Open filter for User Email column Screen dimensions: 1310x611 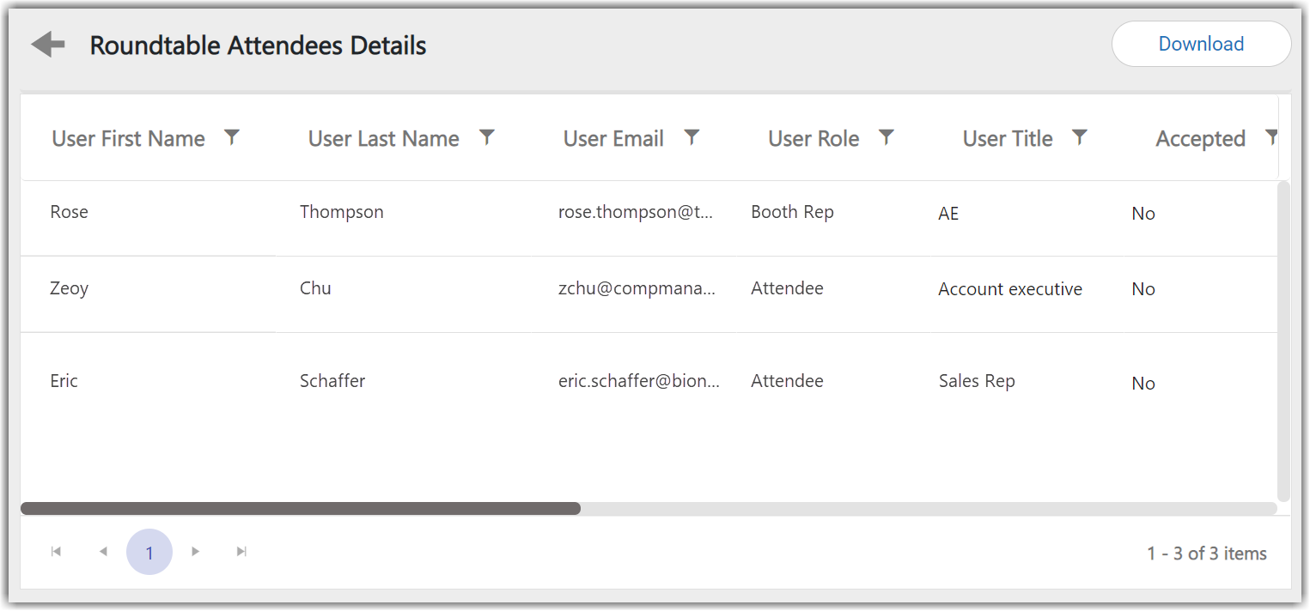click(x=692, y=137)
